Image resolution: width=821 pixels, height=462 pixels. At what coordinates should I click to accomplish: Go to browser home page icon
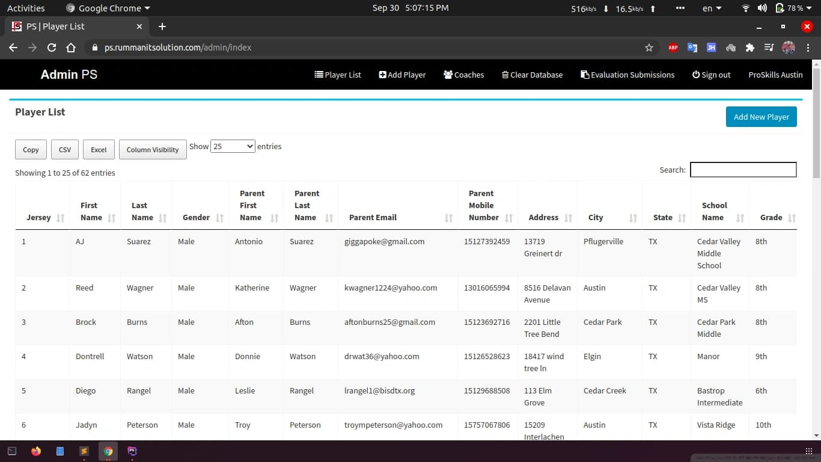71,48
